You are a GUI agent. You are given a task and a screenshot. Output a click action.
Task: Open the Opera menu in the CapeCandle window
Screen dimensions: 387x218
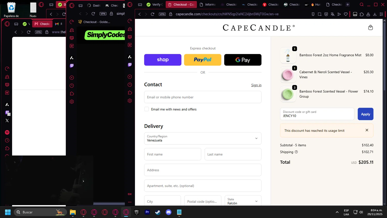pos(130,4)
